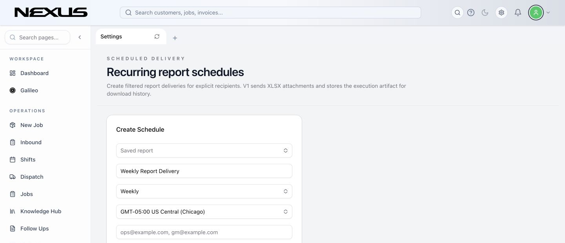Collapse the sidebar with the chevron
This screenshot has width=565, height=243.
pos(80,37)
